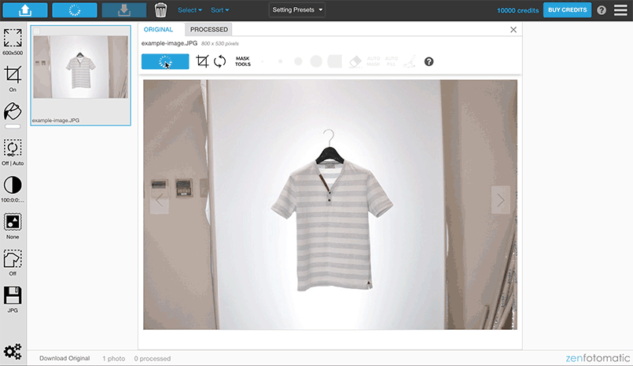The image size is (633, 366).
Task: Select the crop icon beside Mask Tools
Action: [x=202, y=61]
